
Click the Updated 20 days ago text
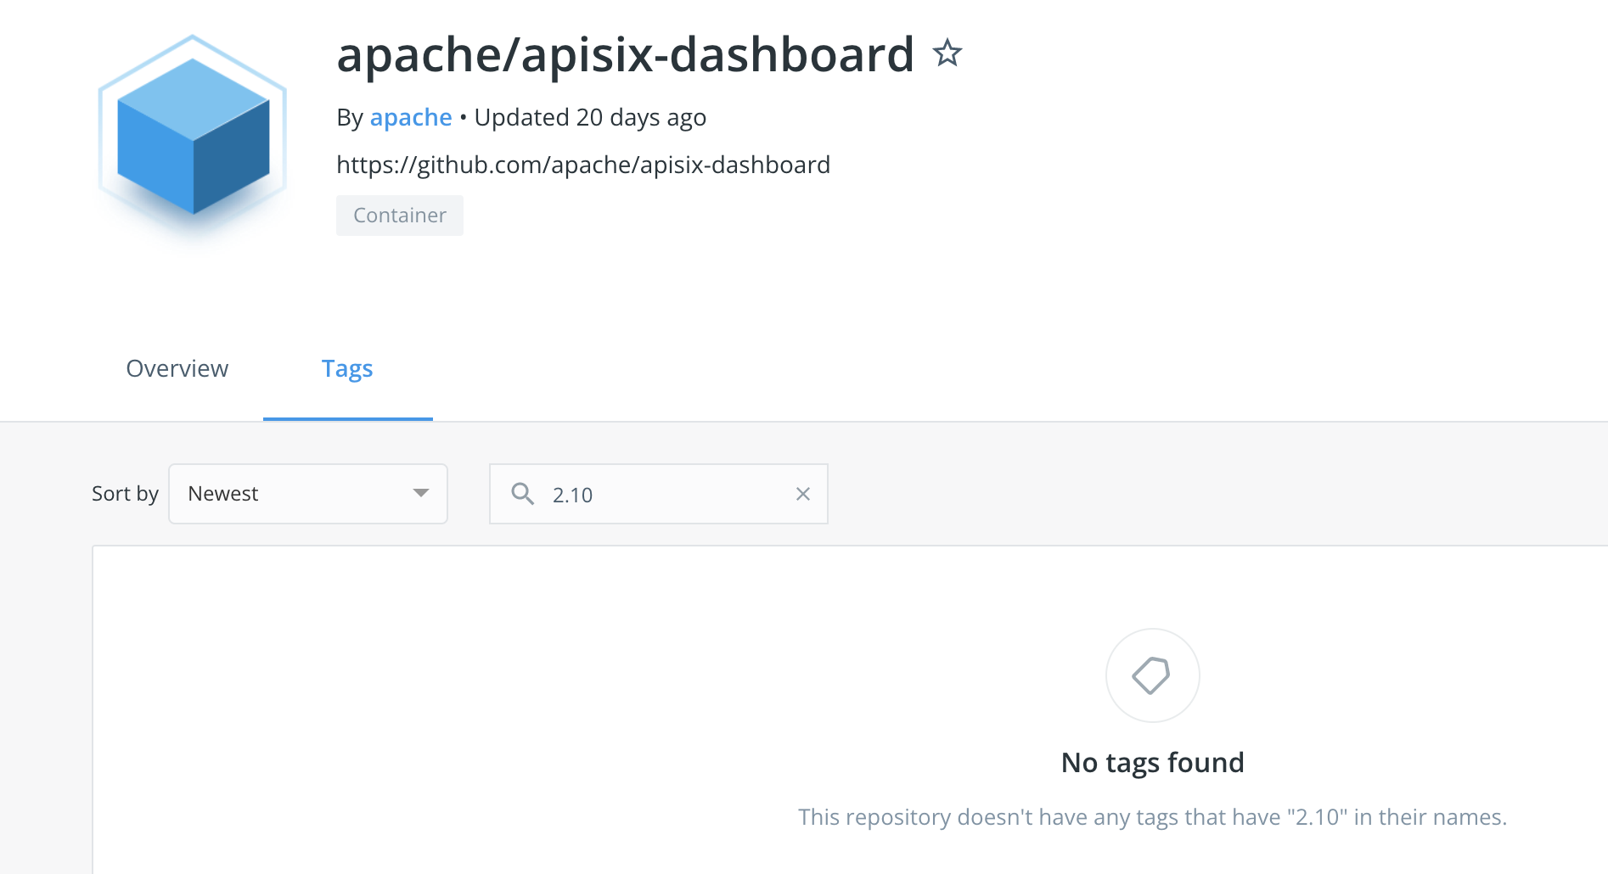click(590, 117)
